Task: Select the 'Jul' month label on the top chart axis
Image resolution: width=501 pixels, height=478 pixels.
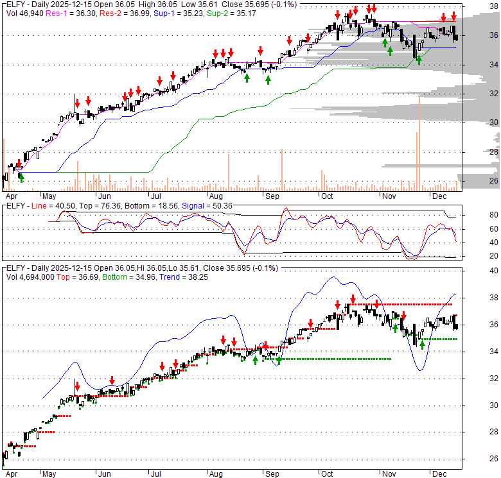Action: point(156,196)
